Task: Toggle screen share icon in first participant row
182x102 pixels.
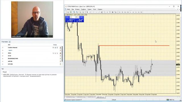Action: click(x=57, y=48)
